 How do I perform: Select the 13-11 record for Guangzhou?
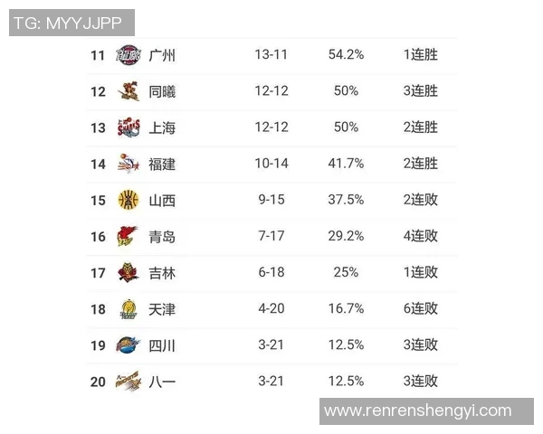[271, 55]
